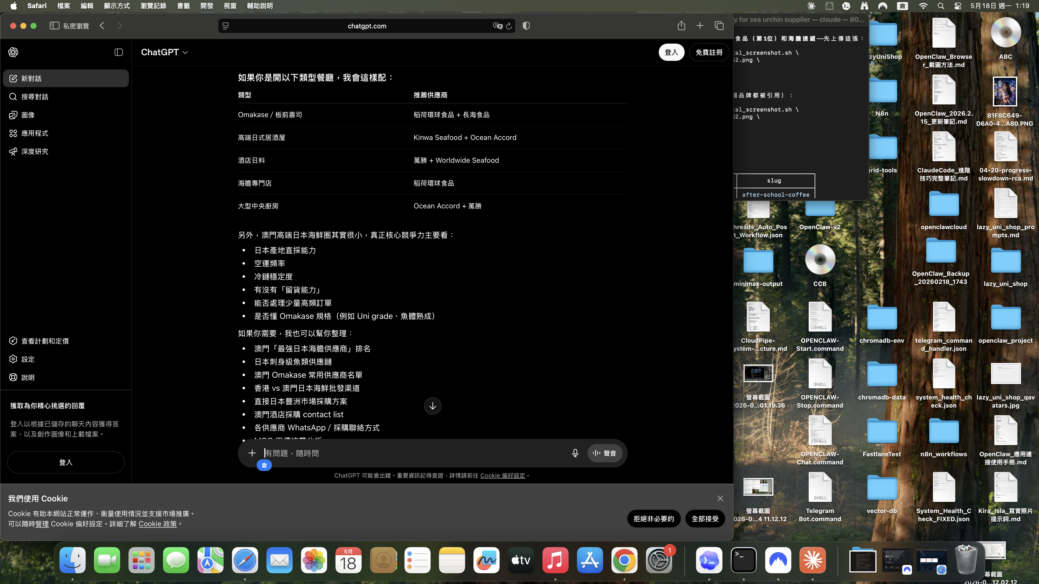Click the microphone dictation icon
This screenshot has height=584, width=1039.
click(x=575, y=453)
